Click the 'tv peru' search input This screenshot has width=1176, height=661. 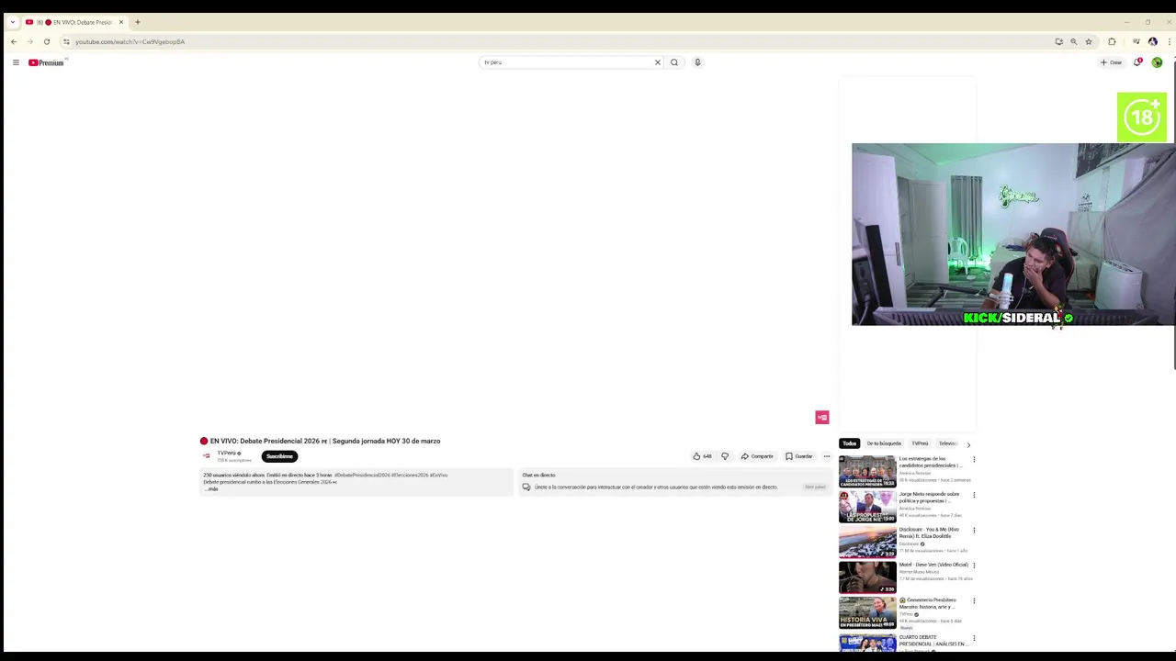tap(565, 62)
